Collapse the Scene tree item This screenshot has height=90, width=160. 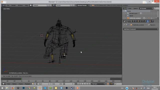pyautogui.click(x=123, y=11)
